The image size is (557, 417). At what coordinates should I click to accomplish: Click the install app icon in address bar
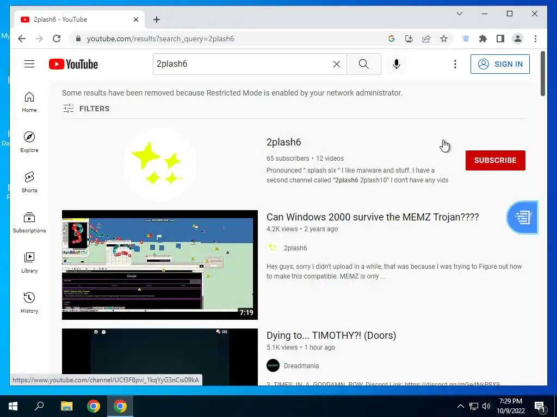(x=409, y=39)
